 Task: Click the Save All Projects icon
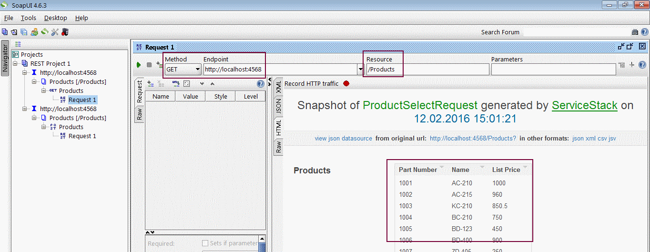(x=24, y=32)
